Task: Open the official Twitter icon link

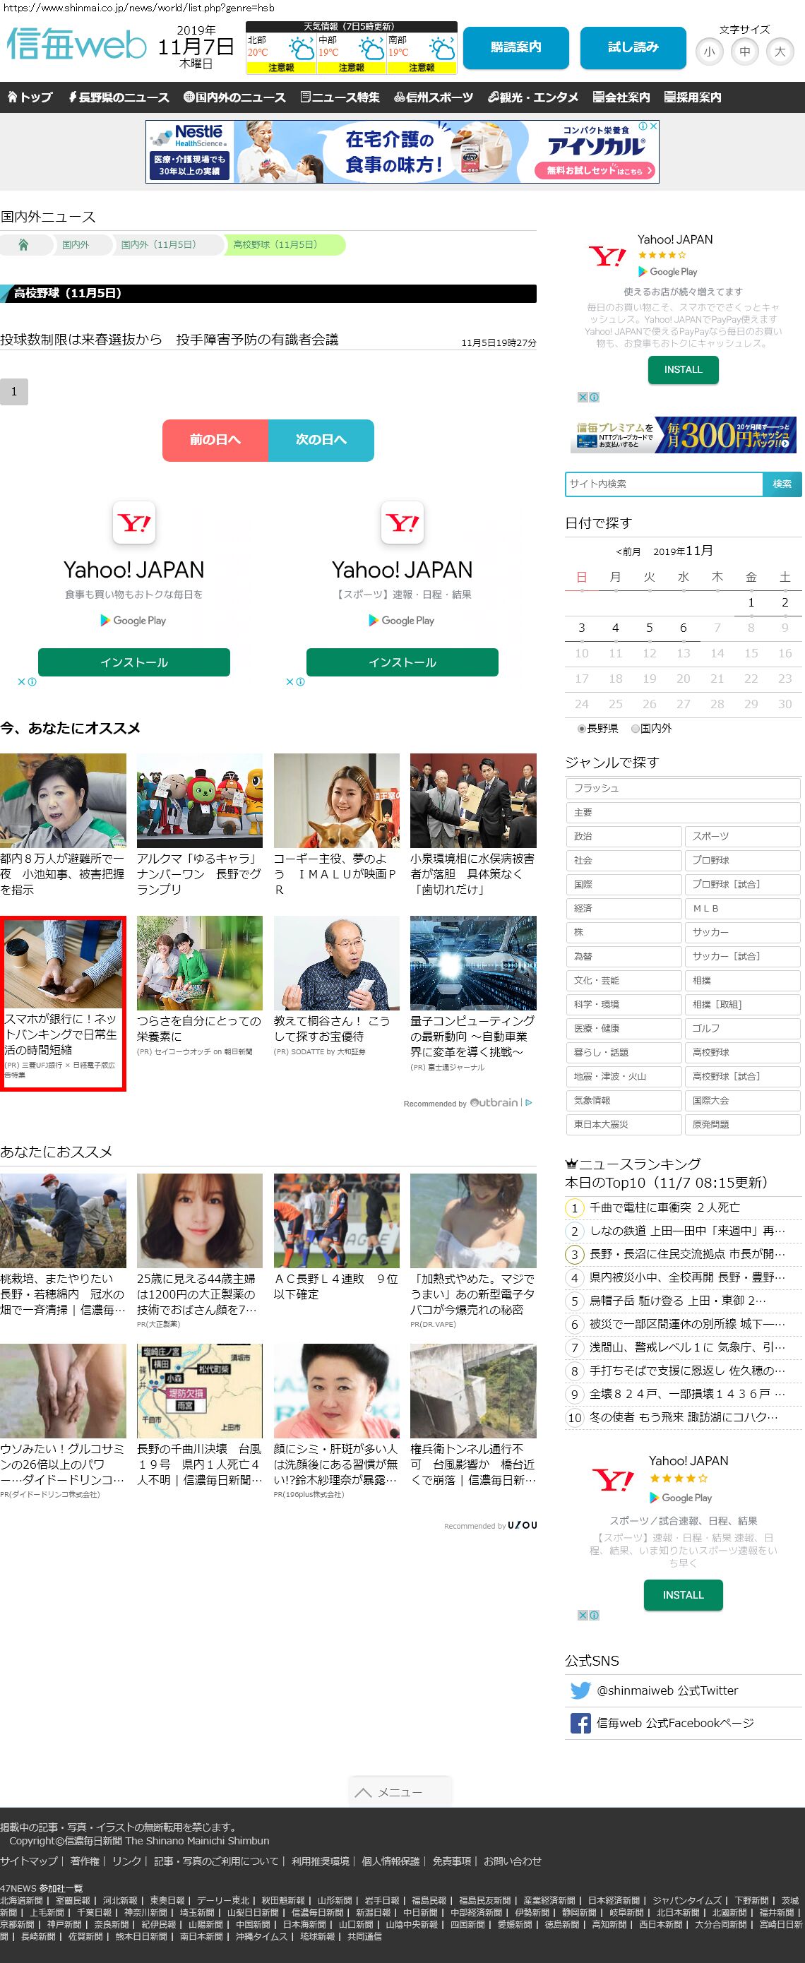Action: click(580, 1690)
